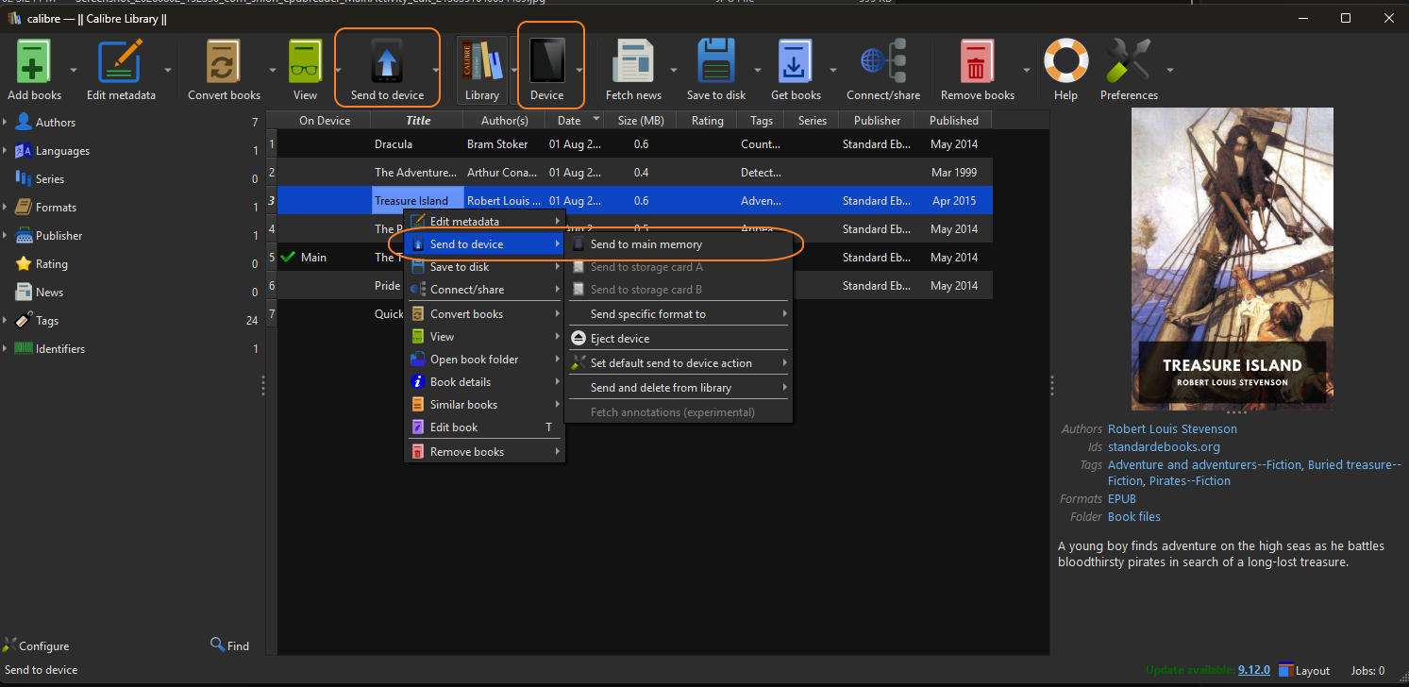Open Remove books dropdown arrow
The height and width of the screenshot is (687, 1409).
click(x=1027, y=70)
